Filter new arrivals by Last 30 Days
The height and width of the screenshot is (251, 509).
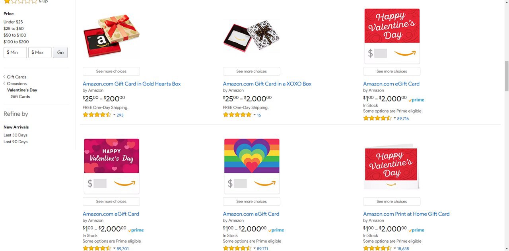pos(16,135)
